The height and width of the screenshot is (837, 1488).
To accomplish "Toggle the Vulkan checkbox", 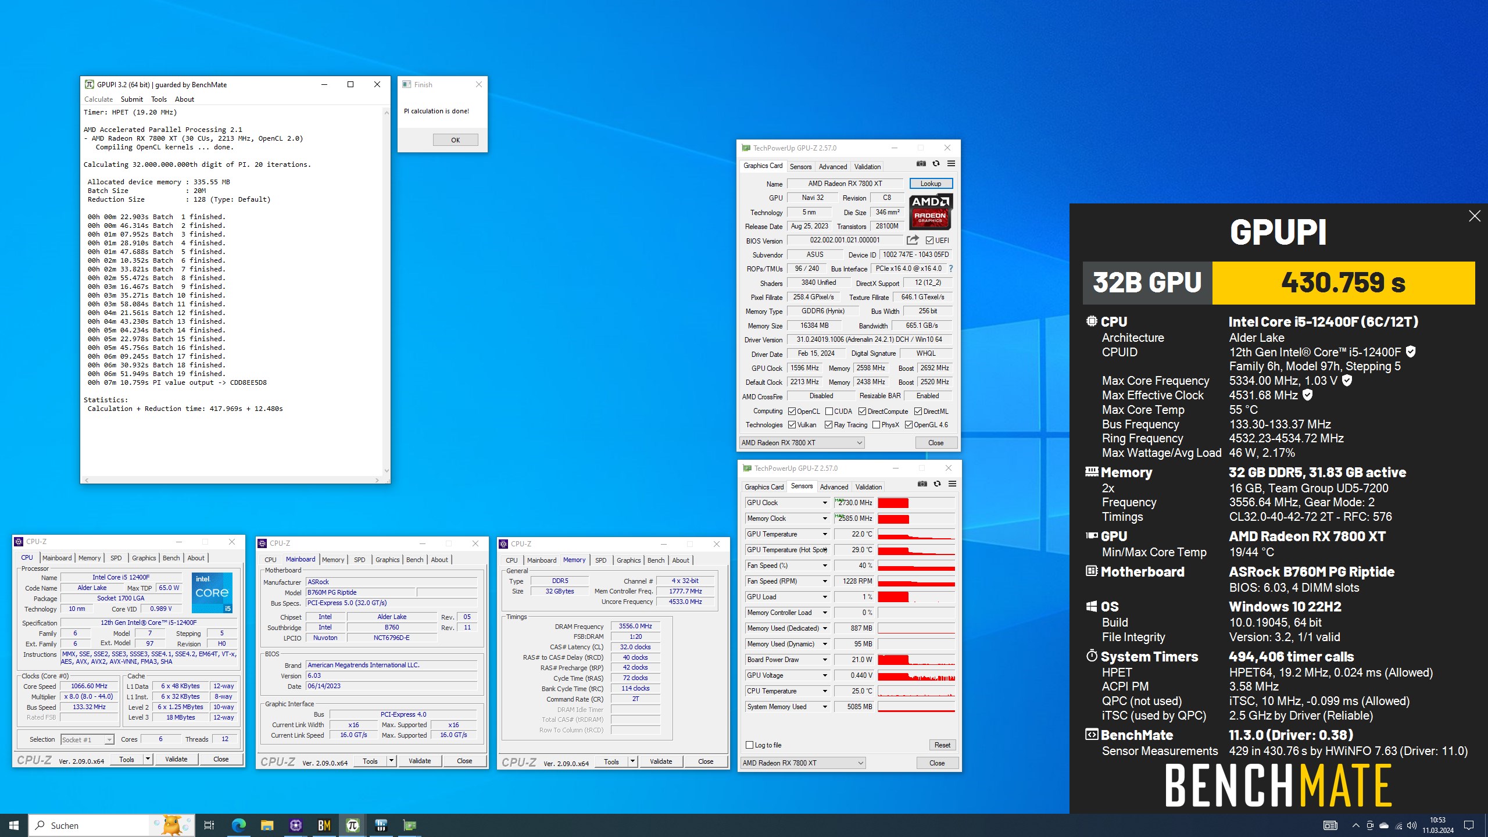I will [x=792, y=425].
